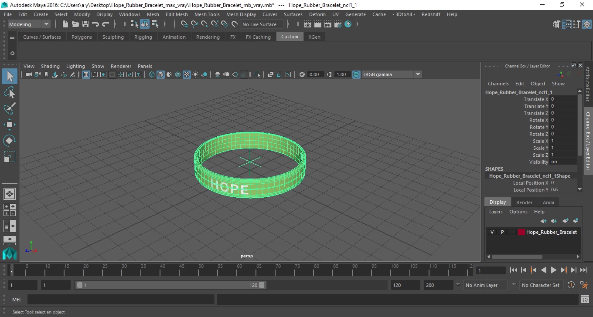593x317 pixels.
Task: Toggle viewport Grid display
Action: click(x=86, y=74)
